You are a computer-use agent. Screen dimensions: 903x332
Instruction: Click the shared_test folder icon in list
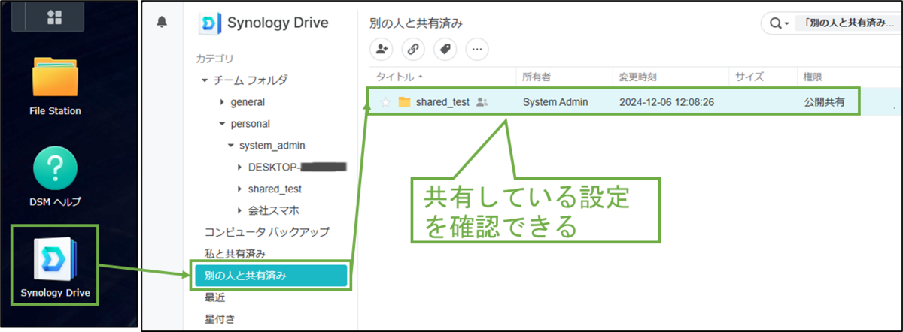click(x=404, y=102)
